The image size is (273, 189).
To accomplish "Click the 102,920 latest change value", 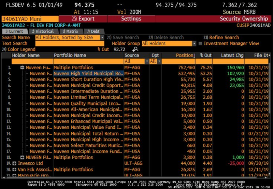I will coord(235,74).
